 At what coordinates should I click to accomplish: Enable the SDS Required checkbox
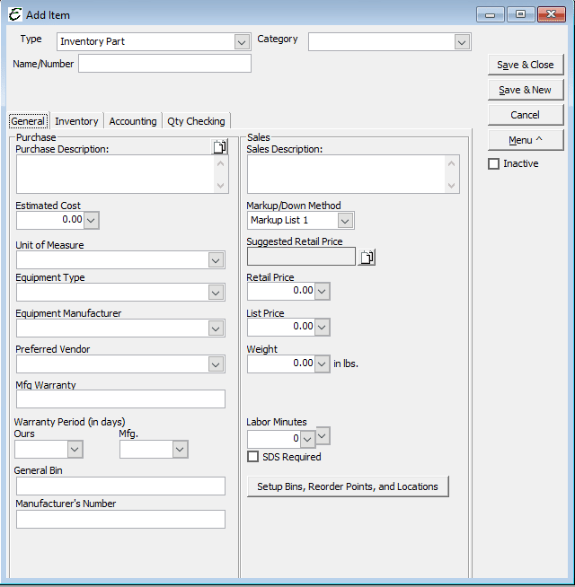(252, 456)
